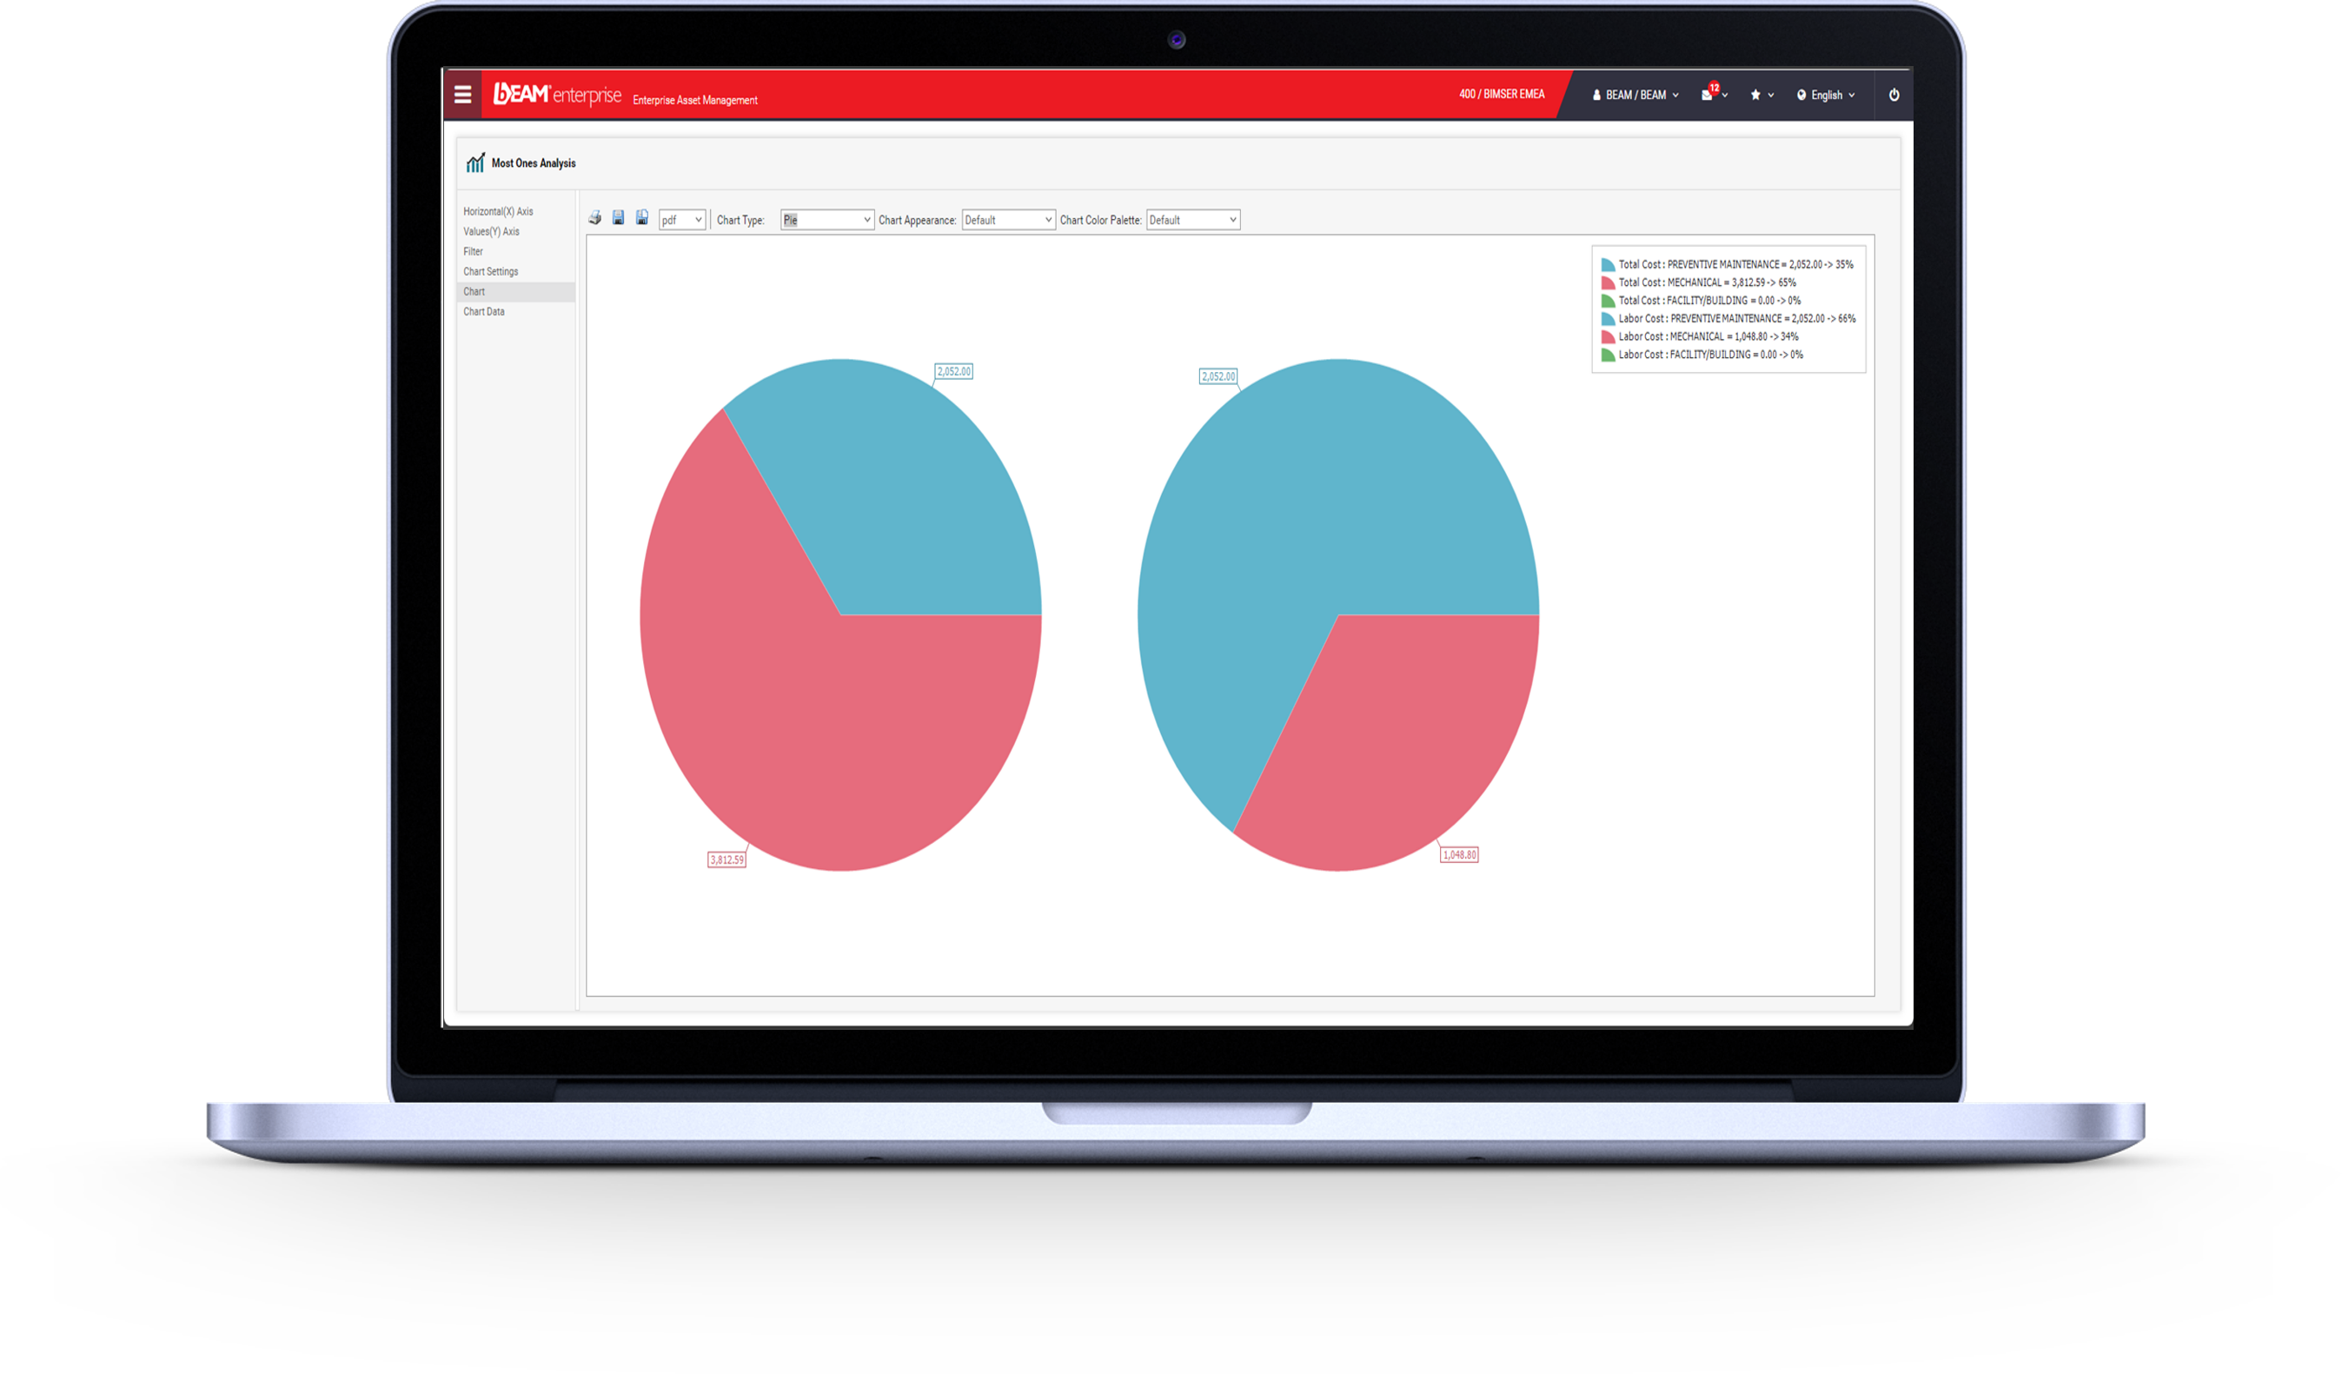Click the Chart Data tab item

point(488,311)
